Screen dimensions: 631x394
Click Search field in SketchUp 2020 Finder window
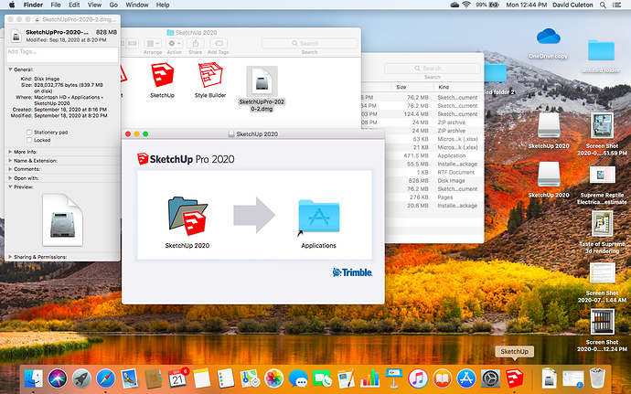309,43
